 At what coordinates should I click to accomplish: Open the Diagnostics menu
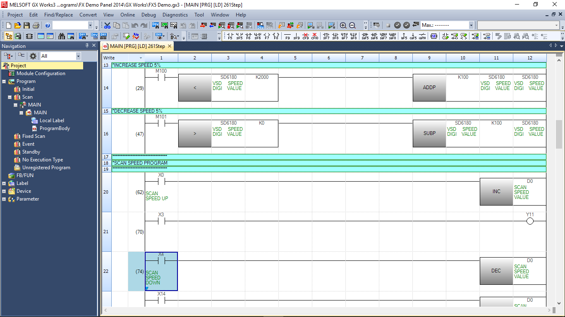point(175,14)
